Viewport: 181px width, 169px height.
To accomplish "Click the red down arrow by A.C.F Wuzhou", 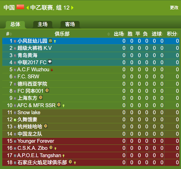I will tap(52, 70).
